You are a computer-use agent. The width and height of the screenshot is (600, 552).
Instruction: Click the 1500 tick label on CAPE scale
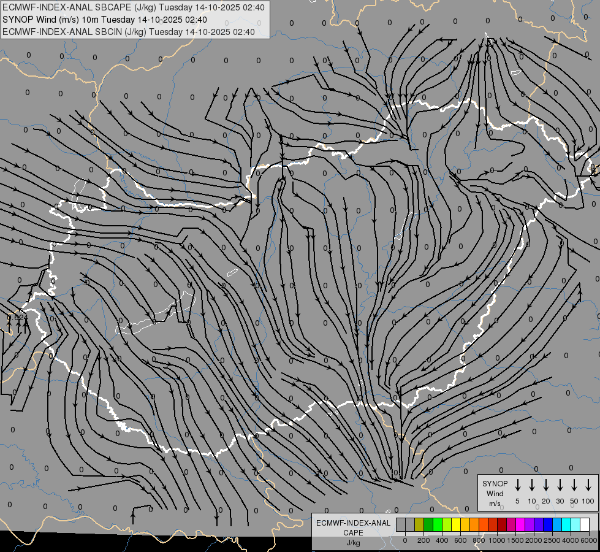[x=515, y=540]
